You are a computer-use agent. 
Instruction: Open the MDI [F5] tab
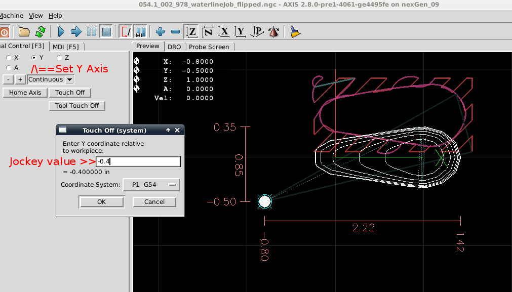point(66,47)
